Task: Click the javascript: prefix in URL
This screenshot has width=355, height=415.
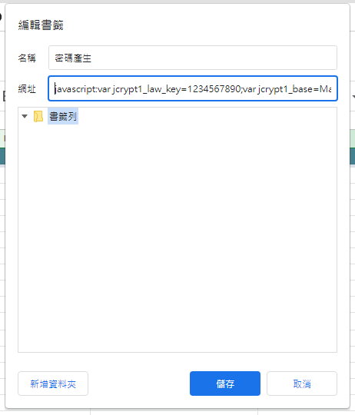Action: point(75,89)
